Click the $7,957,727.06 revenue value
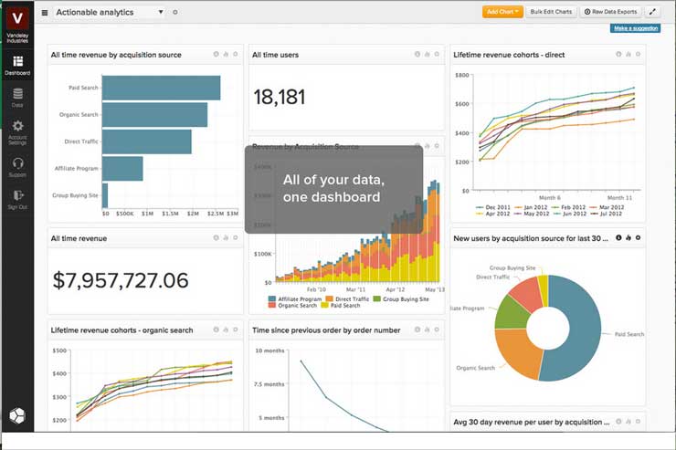Viewport: 676px width, 450px height. click(x=121, y=280)
